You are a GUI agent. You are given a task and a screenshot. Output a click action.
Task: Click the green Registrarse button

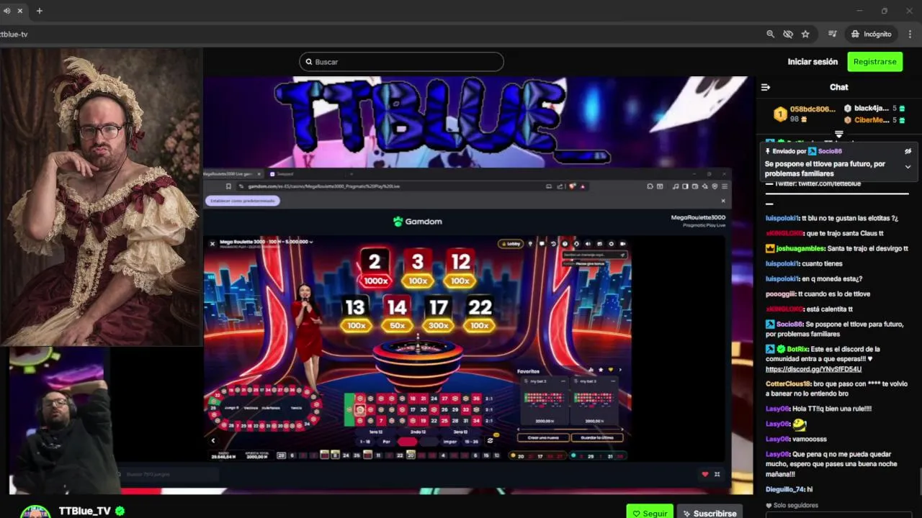pos(874,62)
